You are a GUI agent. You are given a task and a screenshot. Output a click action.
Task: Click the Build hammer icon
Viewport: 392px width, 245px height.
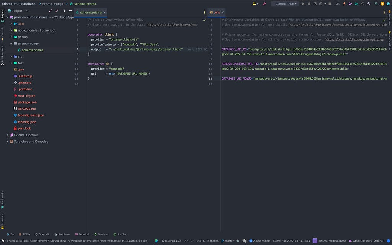264,4
